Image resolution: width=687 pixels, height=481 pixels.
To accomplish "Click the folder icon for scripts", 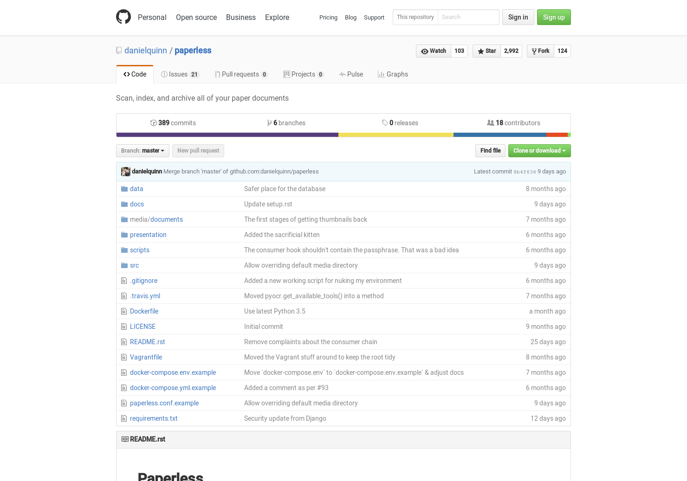I will 124,250.
